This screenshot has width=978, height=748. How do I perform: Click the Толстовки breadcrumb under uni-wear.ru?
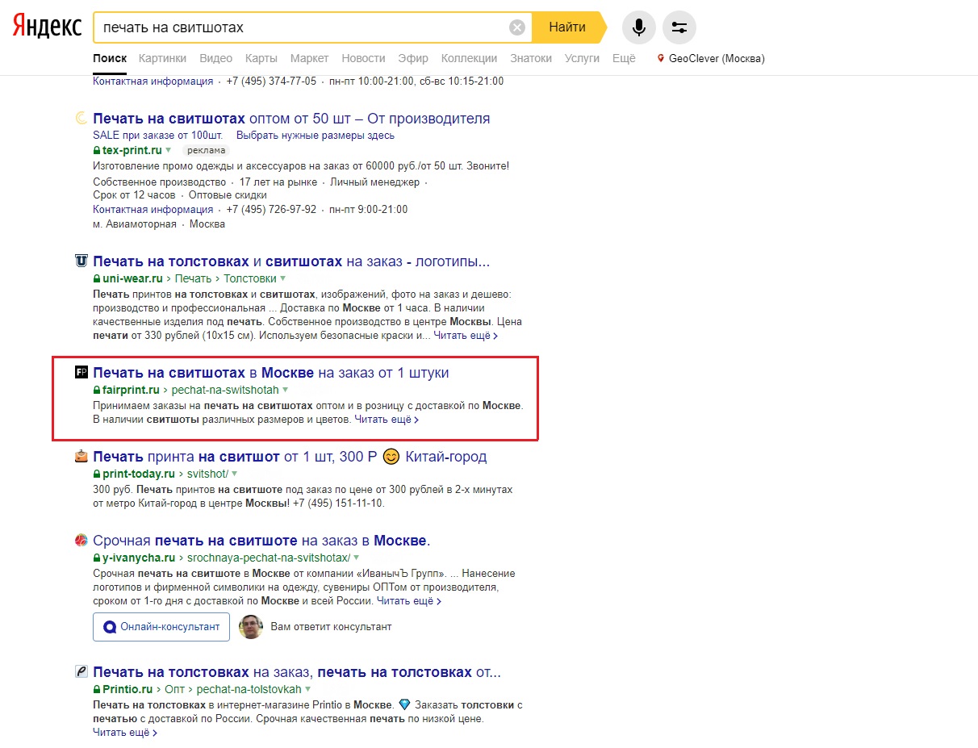tap(249, 278)
